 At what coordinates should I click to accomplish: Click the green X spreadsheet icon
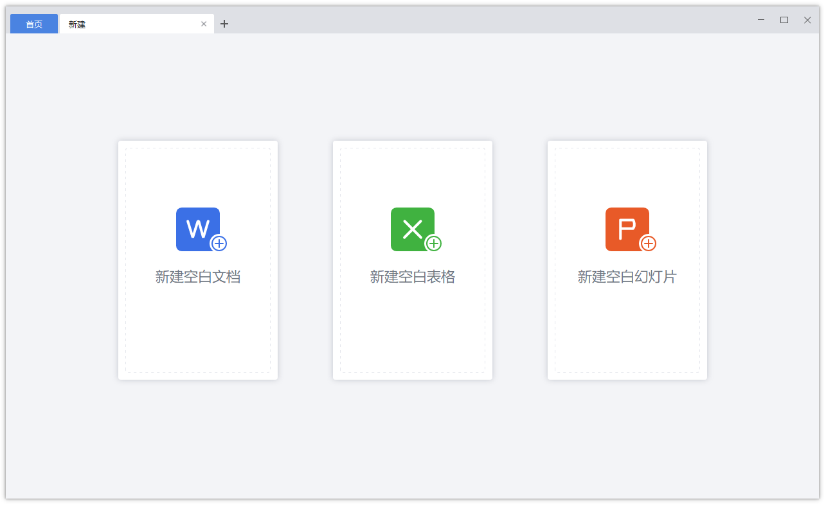[413, 229]
